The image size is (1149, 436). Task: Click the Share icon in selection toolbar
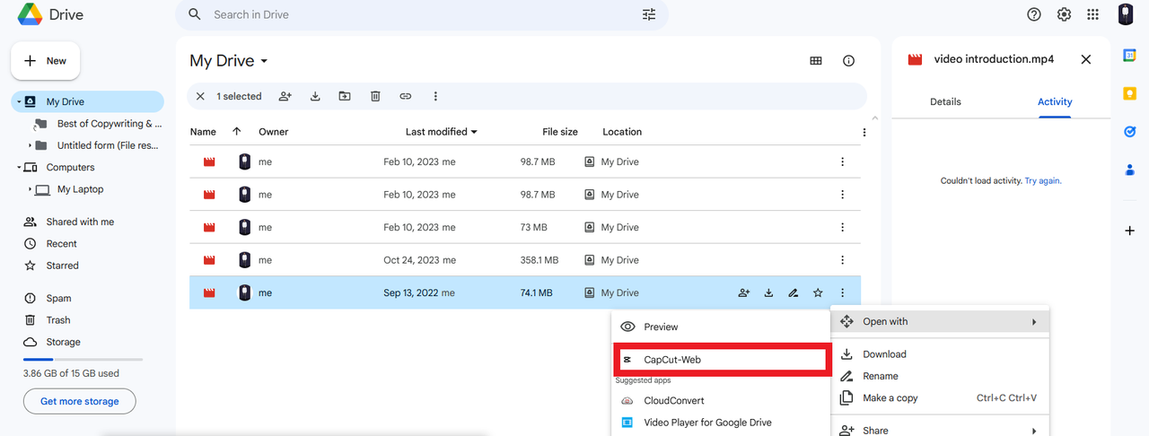tap(285, 96)
